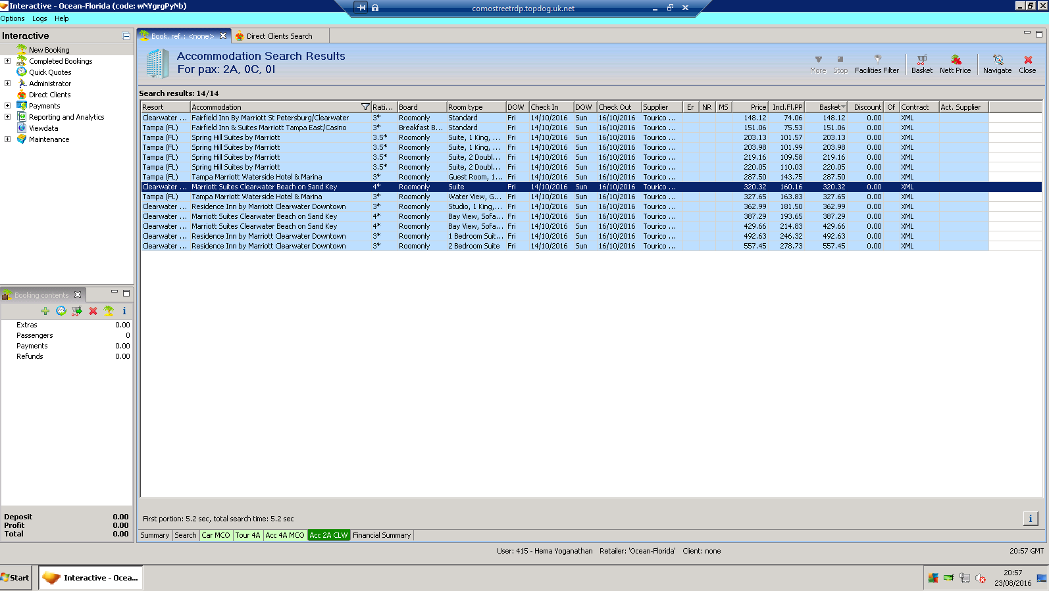Sort results by the Supplier column header

tap(661, 107)
